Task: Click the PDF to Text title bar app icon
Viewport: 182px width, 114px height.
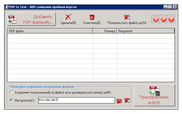Action: (7, 7)
